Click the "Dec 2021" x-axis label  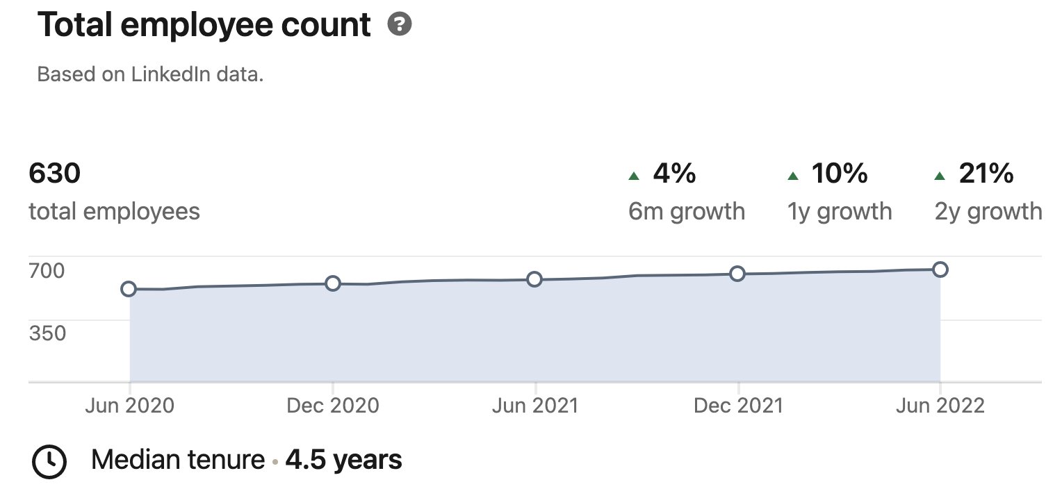(738, 406)
